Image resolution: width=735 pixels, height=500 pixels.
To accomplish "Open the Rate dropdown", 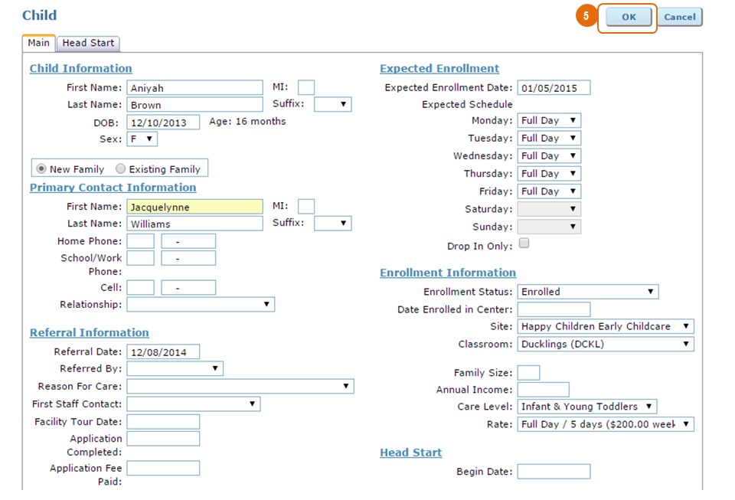I will pyautogui.click(x=605, y=424).
